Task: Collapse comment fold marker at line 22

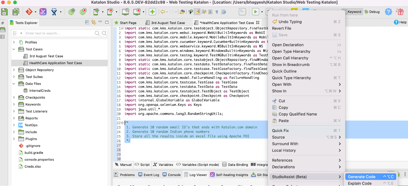Action: [x=122, y=123]
